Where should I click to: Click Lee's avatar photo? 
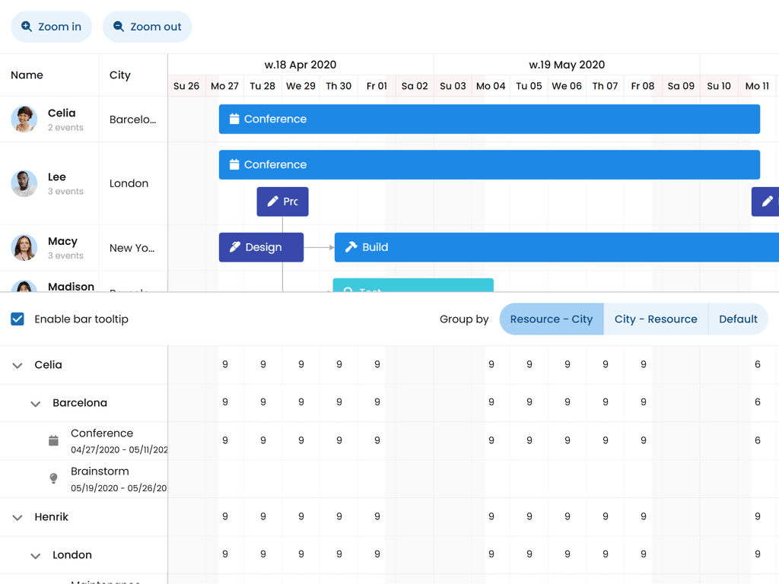24,183
